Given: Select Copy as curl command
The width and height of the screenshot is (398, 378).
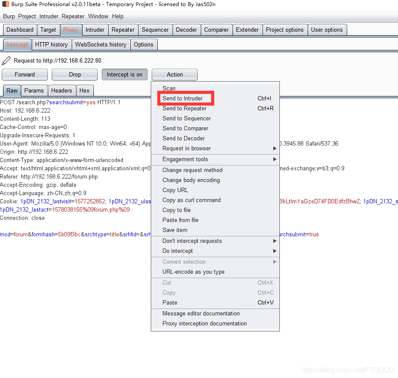Looking at the screenshot, I should click(215, 200).
